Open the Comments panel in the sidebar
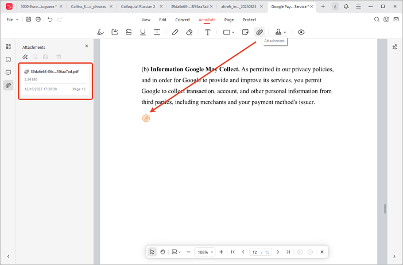The height and width of the screenshot is (265, 403). click(x=8, y=72)
